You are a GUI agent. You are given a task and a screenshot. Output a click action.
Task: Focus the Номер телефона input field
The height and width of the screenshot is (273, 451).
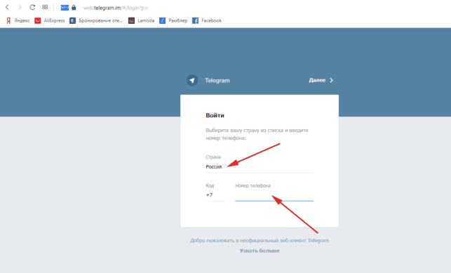pyautogui.click(x=274, y=195)
